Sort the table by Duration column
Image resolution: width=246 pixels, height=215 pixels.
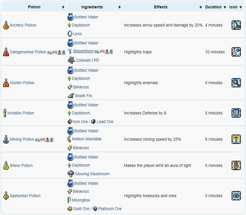click(224, 7)
